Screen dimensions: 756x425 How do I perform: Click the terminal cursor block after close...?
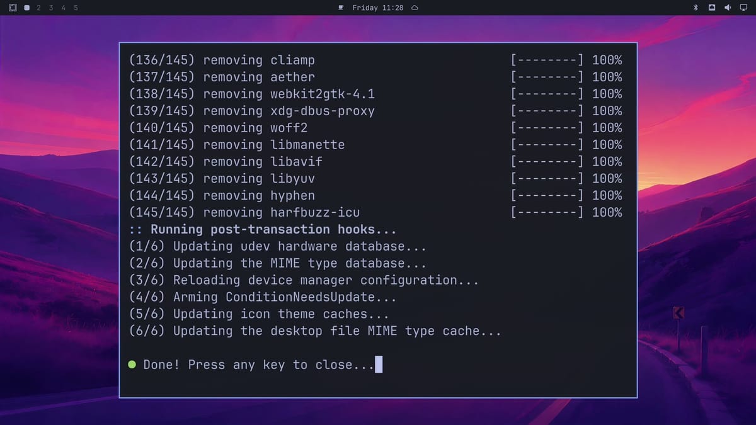pyautogui.click(x=379, y=365)
